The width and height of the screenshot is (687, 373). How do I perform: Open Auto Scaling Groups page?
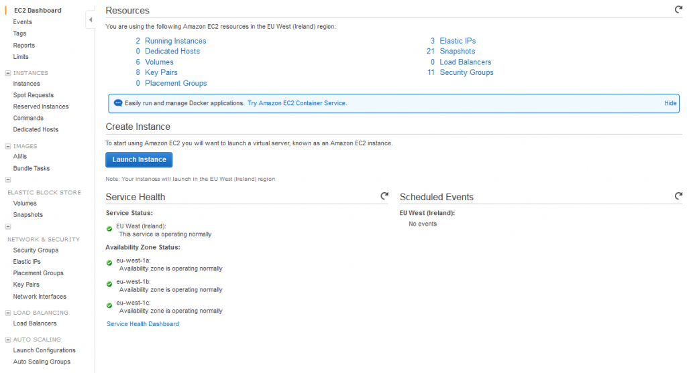(42, 362)
